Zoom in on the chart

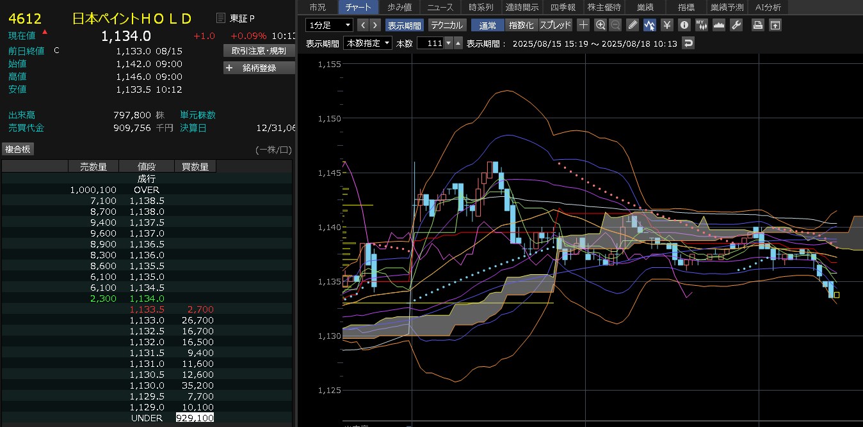[600, 25]
